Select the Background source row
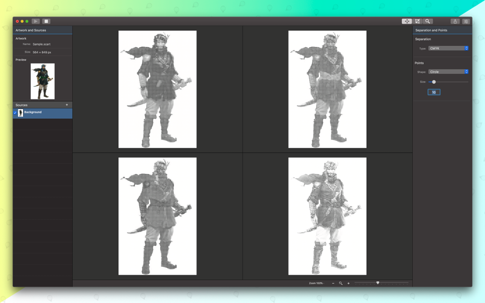This screenshot has height=303, width=485. (42, 113)
